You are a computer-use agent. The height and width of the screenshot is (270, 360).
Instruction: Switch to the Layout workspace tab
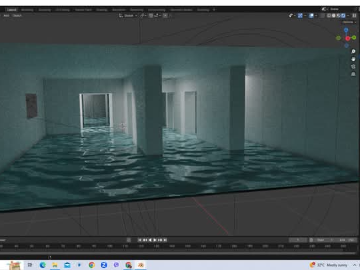click(x=11, y=9)
